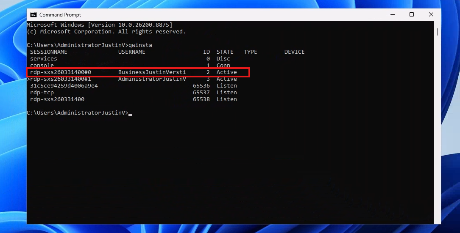Click the BusinessJustinVersti username text
460x233 pixels.
(x=152, y=72)
